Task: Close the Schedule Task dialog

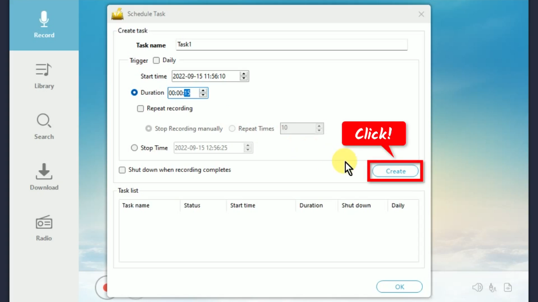Action: 422,14
